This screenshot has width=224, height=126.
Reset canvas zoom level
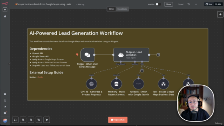pyautogui.click(x=39, y=120)
